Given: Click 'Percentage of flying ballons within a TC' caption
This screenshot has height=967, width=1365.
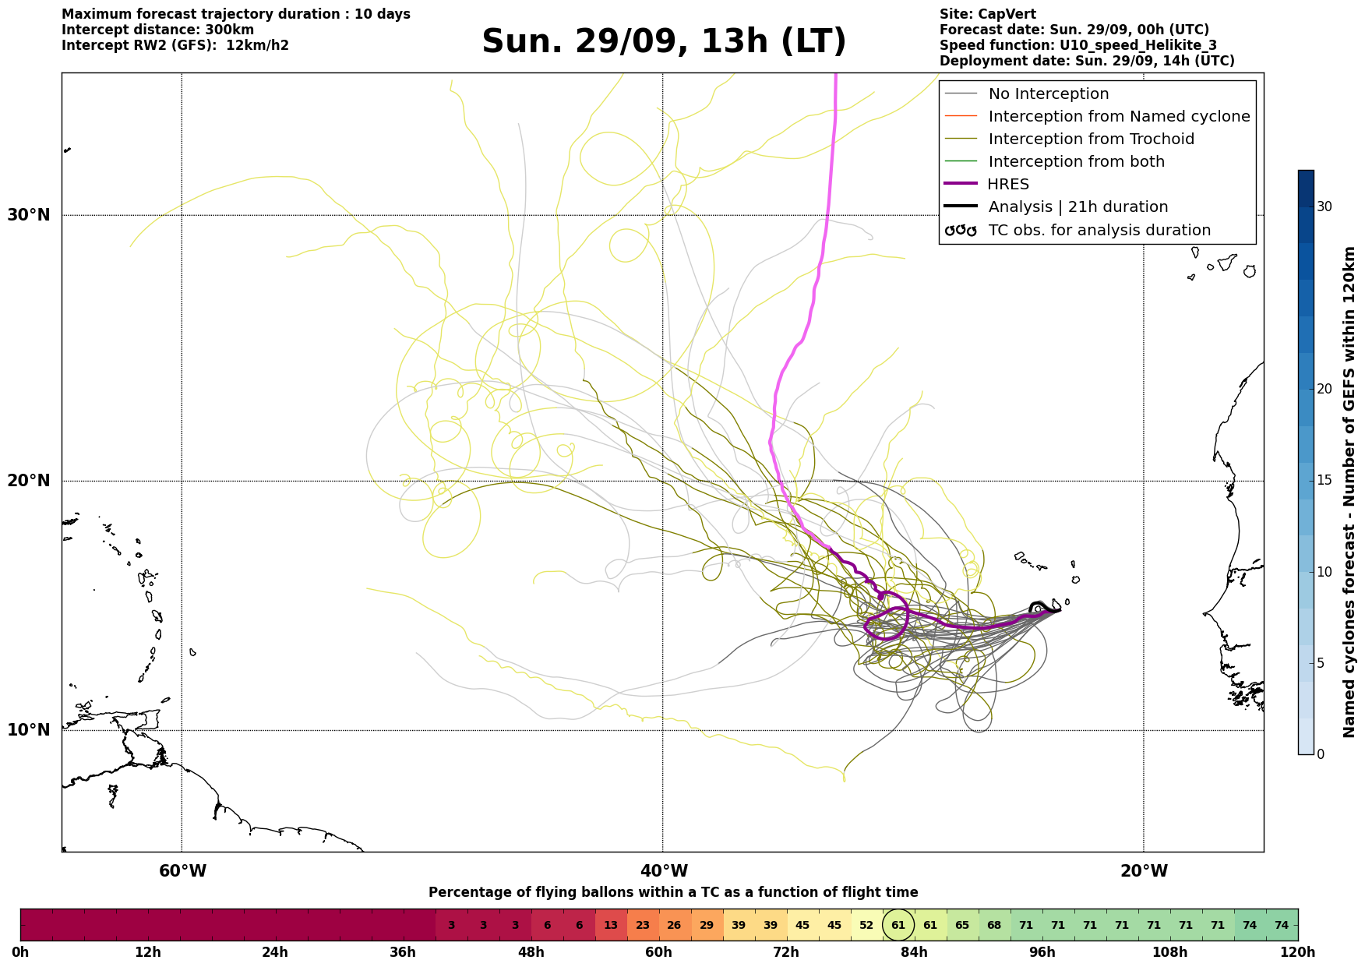Looking at the screenshot, I should click(673, 892).
